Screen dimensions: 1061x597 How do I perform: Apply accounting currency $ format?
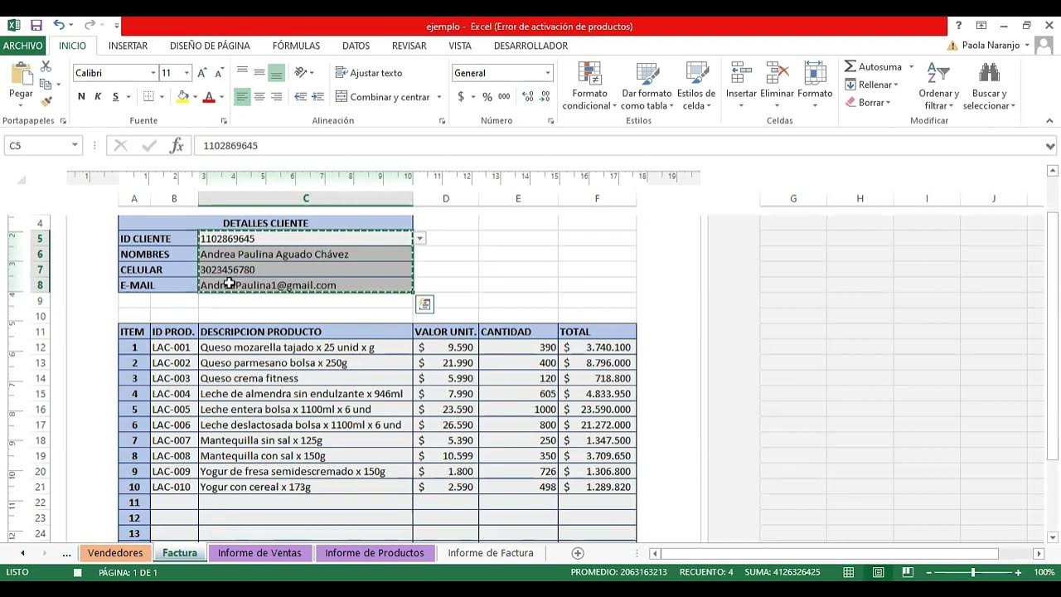[x=461, y=97]
